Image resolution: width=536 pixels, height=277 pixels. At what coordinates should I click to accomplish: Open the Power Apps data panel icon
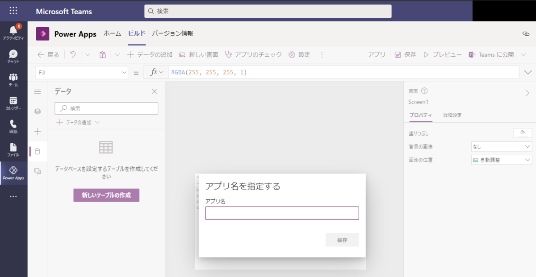[38, 151]
